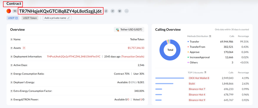Screen dimensions: 258x108
Task: Click the assets value $5,757,346.50
Action: pyautogui.click(x=136, y=48)
